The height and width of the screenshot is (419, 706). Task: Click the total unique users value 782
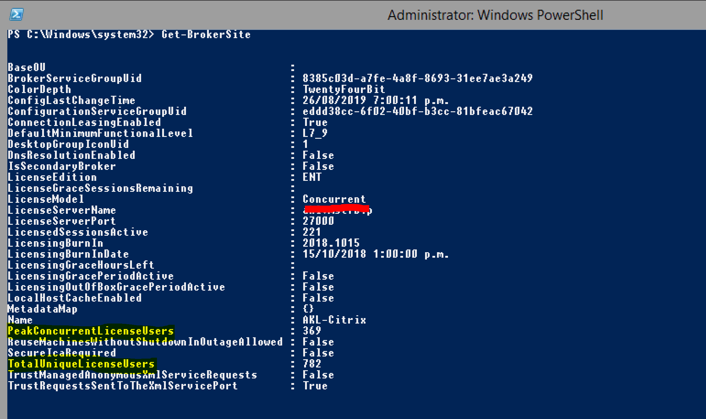[x=312, y=364]
